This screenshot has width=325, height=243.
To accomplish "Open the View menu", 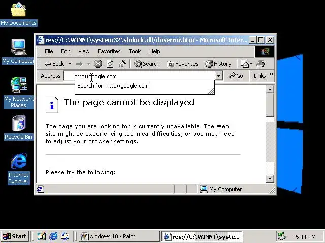I will 84,51.
